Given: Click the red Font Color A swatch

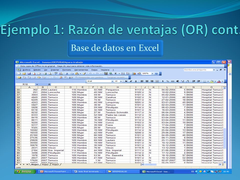Looking at the screenshot, I should [x=219, y=81].
